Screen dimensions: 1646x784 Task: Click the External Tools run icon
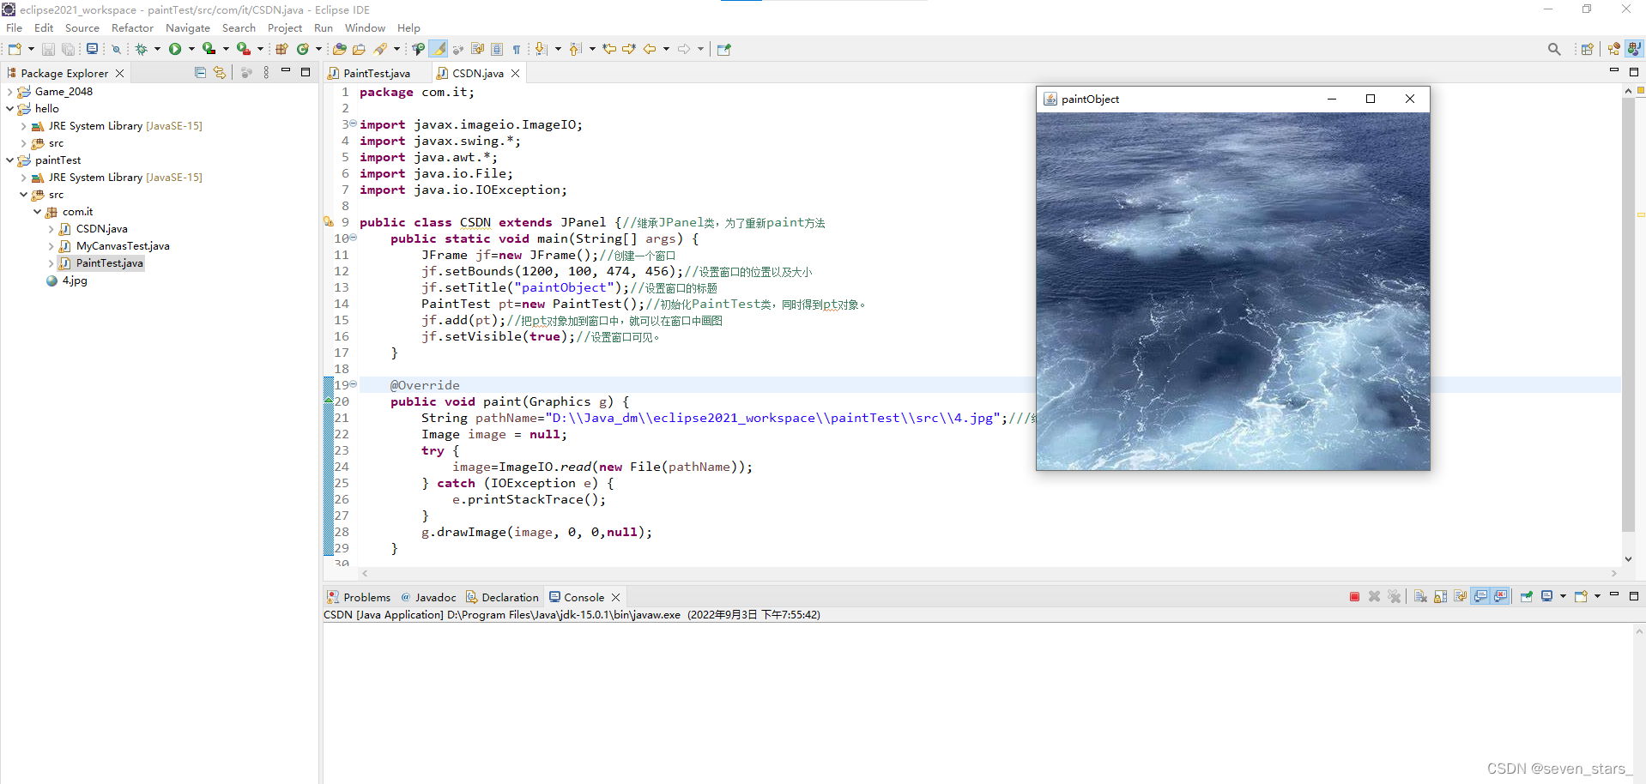coord(244,49)
